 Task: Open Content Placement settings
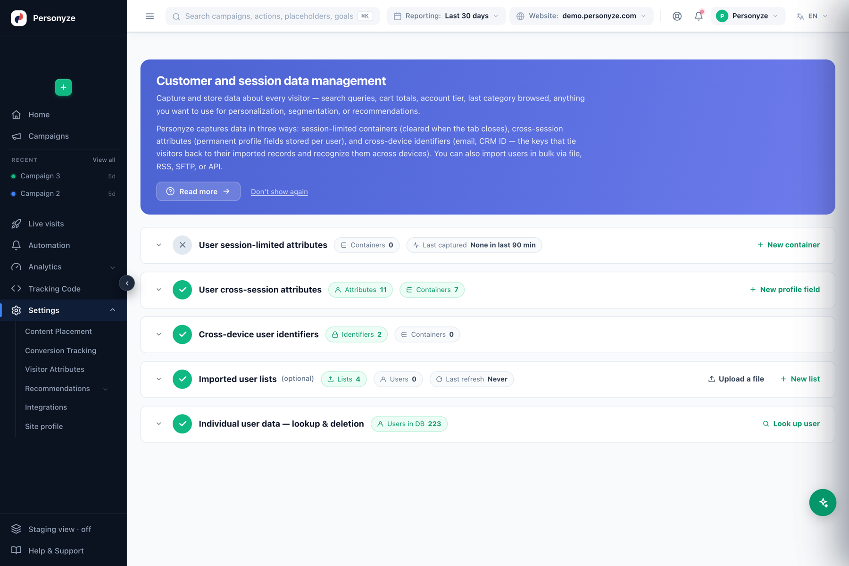pyautogui.click(x=58, y=332)
